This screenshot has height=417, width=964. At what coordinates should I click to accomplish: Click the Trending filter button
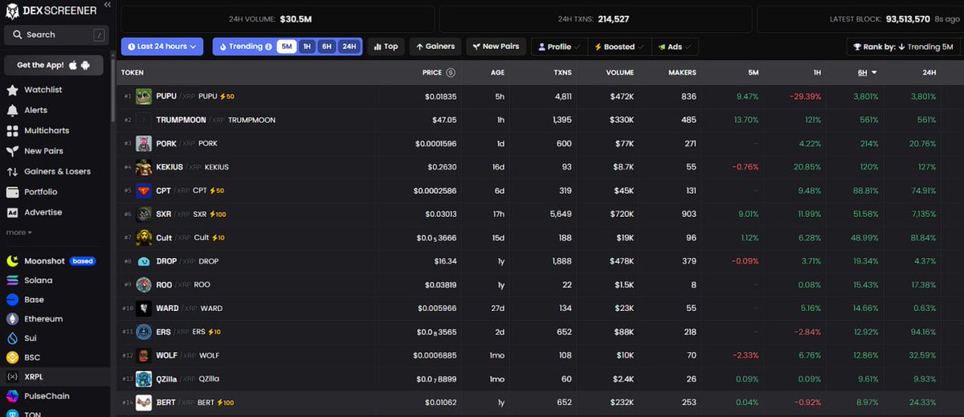point(244,47)
